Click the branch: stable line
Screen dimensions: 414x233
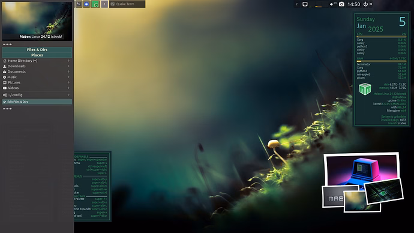tap(397, 123)
